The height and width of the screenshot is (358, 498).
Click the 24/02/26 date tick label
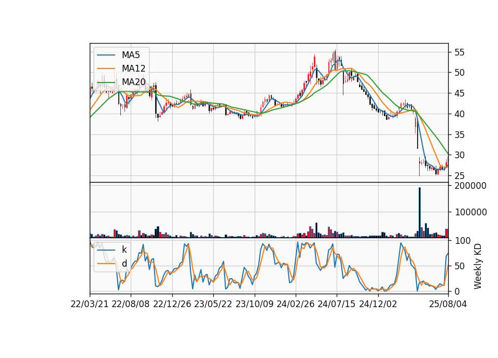[x=295, y=304]
